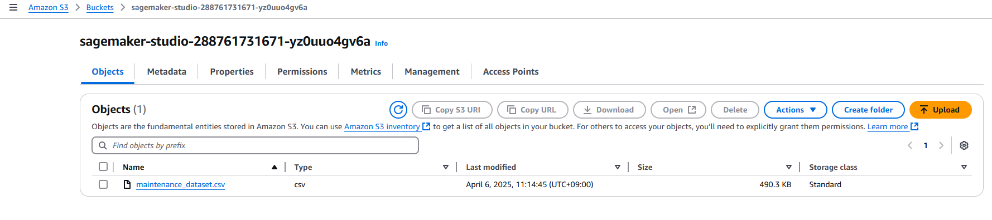Open the Management tab
992x220 pixels.
tap(432, 72)
